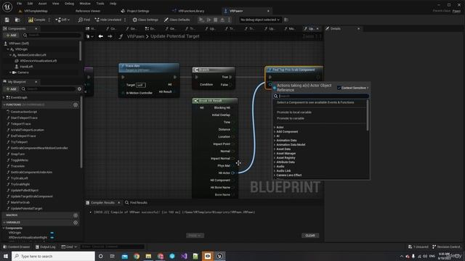Add a new function with plus icon
This screenshot has height=261, width=465.
(76, 104)
